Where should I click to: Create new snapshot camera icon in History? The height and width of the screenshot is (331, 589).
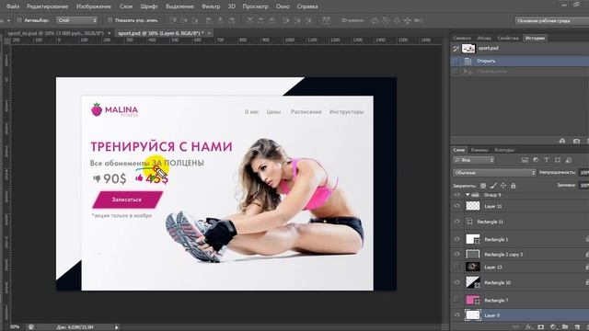pyautogui.click(x=576, y=141)
